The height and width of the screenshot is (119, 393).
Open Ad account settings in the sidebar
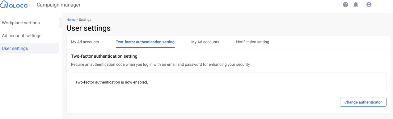tap(22, 36)
